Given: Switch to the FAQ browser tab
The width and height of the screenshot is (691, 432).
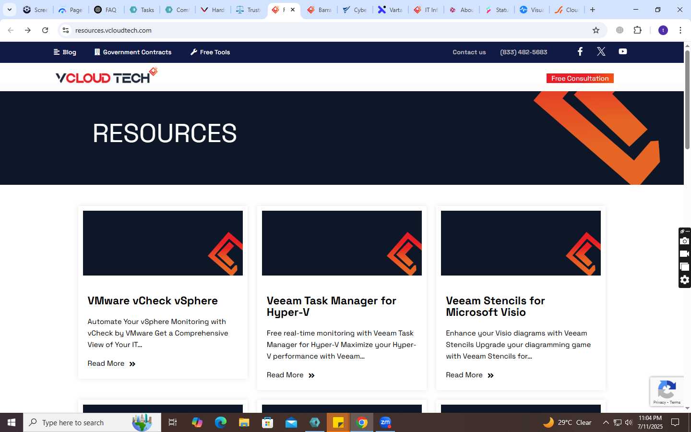Looking at the screenshot, I should click(106, 10).
